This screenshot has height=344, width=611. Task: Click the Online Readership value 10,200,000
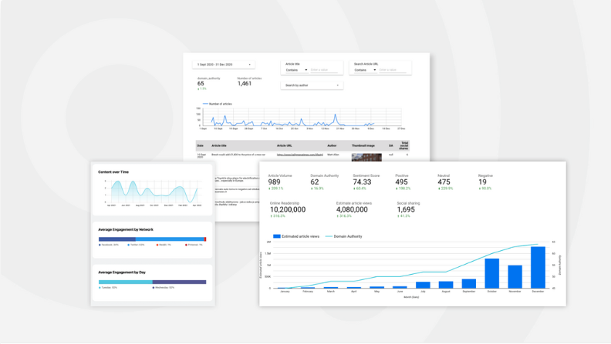click(x=288, y=209)
